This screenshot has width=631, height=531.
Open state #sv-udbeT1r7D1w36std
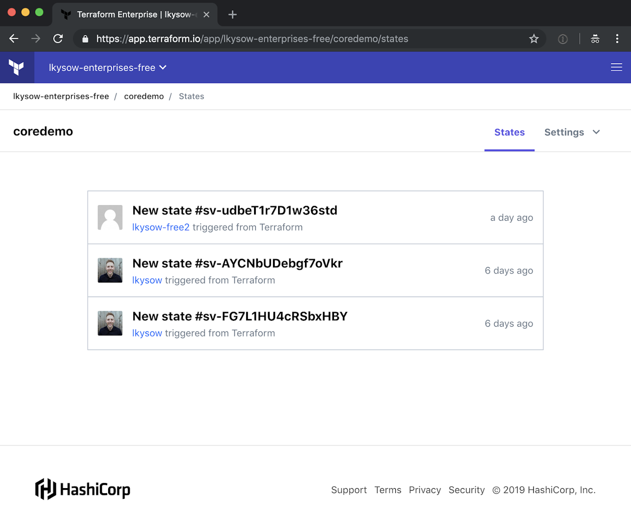(x=234, y=210)
